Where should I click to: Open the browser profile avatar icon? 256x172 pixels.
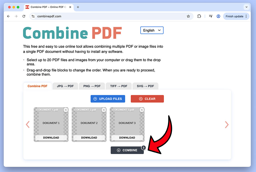pyautogui.click(x=218, y=16)
